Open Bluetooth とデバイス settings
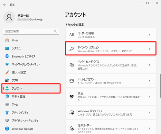This screenshot has height=134, width=161. pos(31,56)
